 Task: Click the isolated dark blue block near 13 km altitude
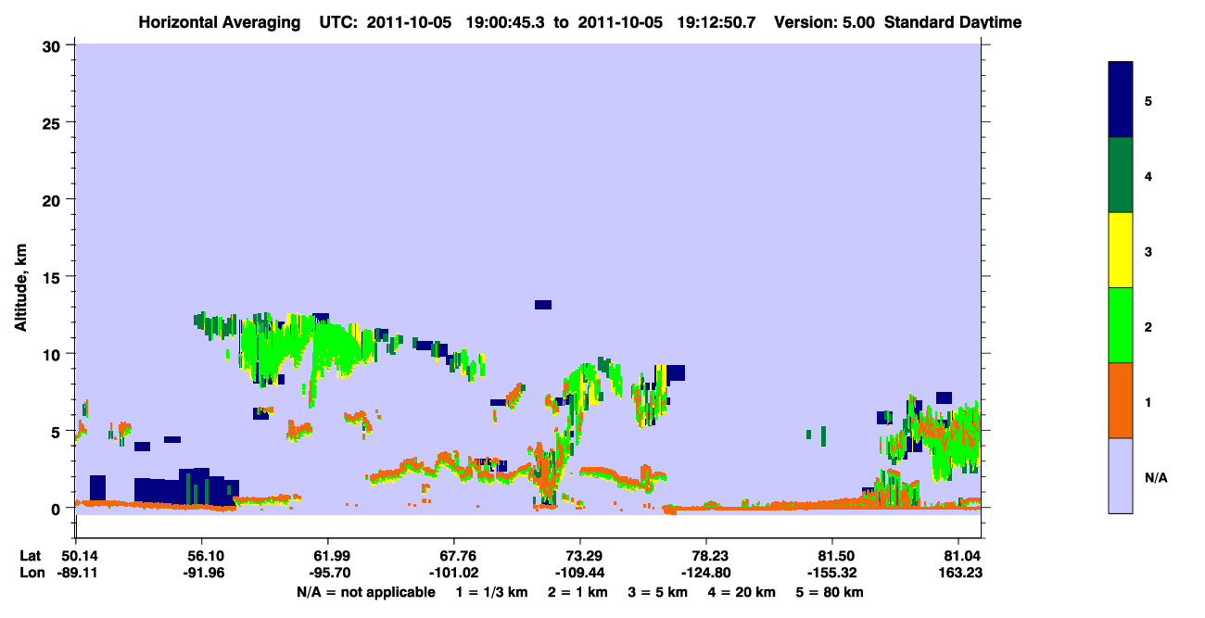tap(543, 305)
